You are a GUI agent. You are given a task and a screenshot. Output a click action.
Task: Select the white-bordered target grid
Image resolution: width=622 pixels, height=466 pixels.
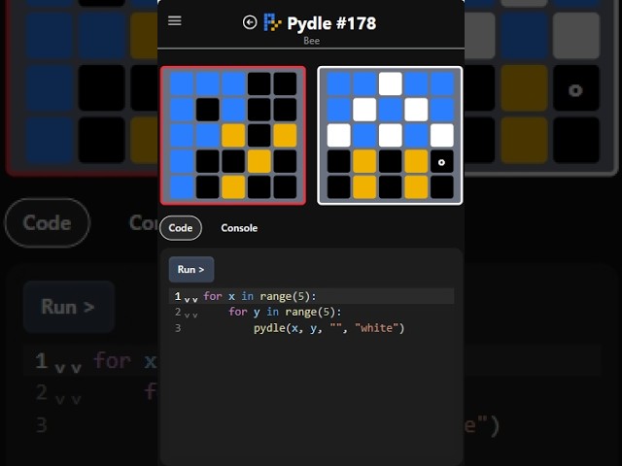[x=390, y=136]
